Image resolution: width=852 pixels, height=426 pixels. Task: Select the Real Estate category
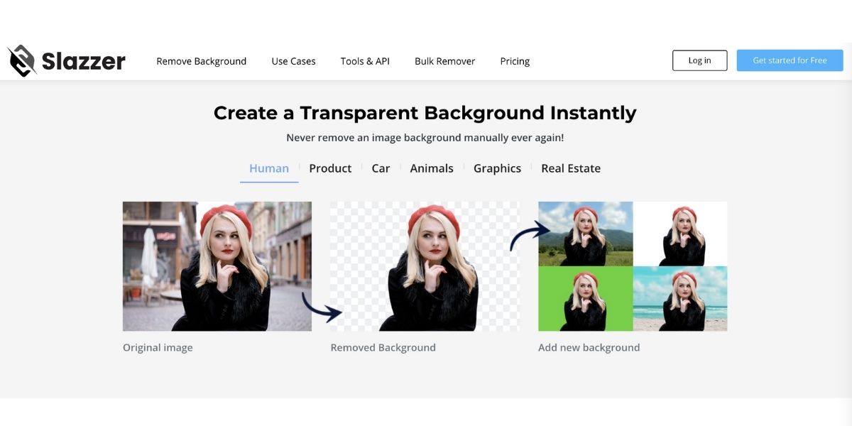(570, 168)
